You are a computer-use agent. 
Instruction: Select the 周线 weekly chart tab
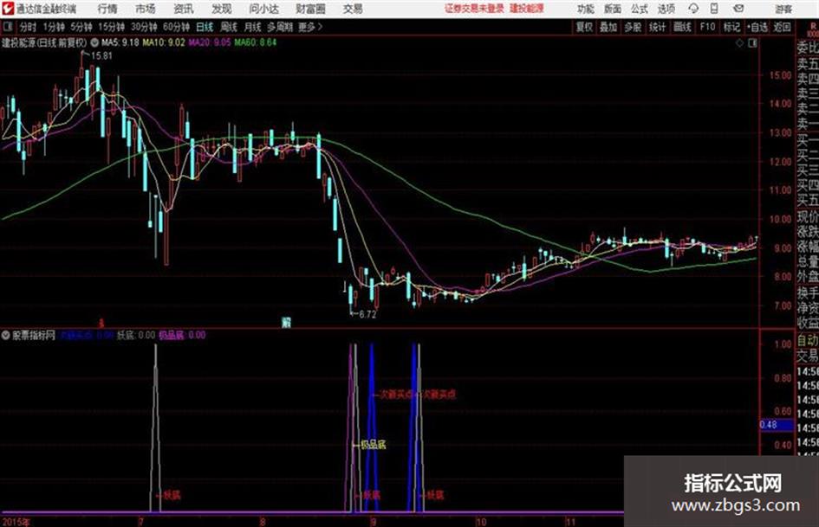229,27
